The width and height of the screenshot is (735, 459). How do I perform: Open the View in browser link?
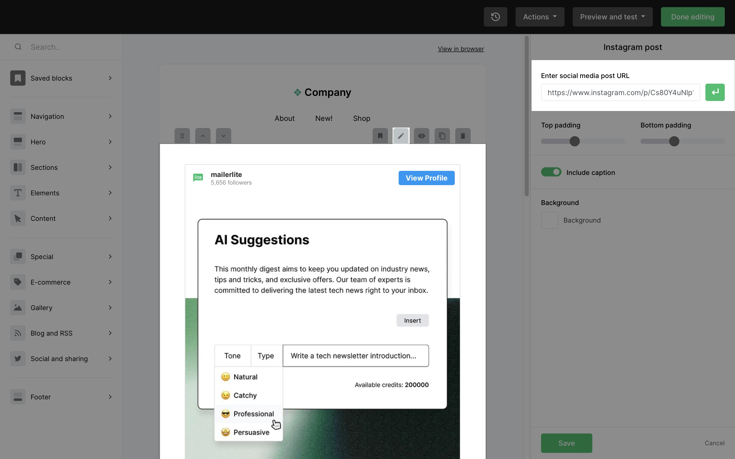pos(461,49)
